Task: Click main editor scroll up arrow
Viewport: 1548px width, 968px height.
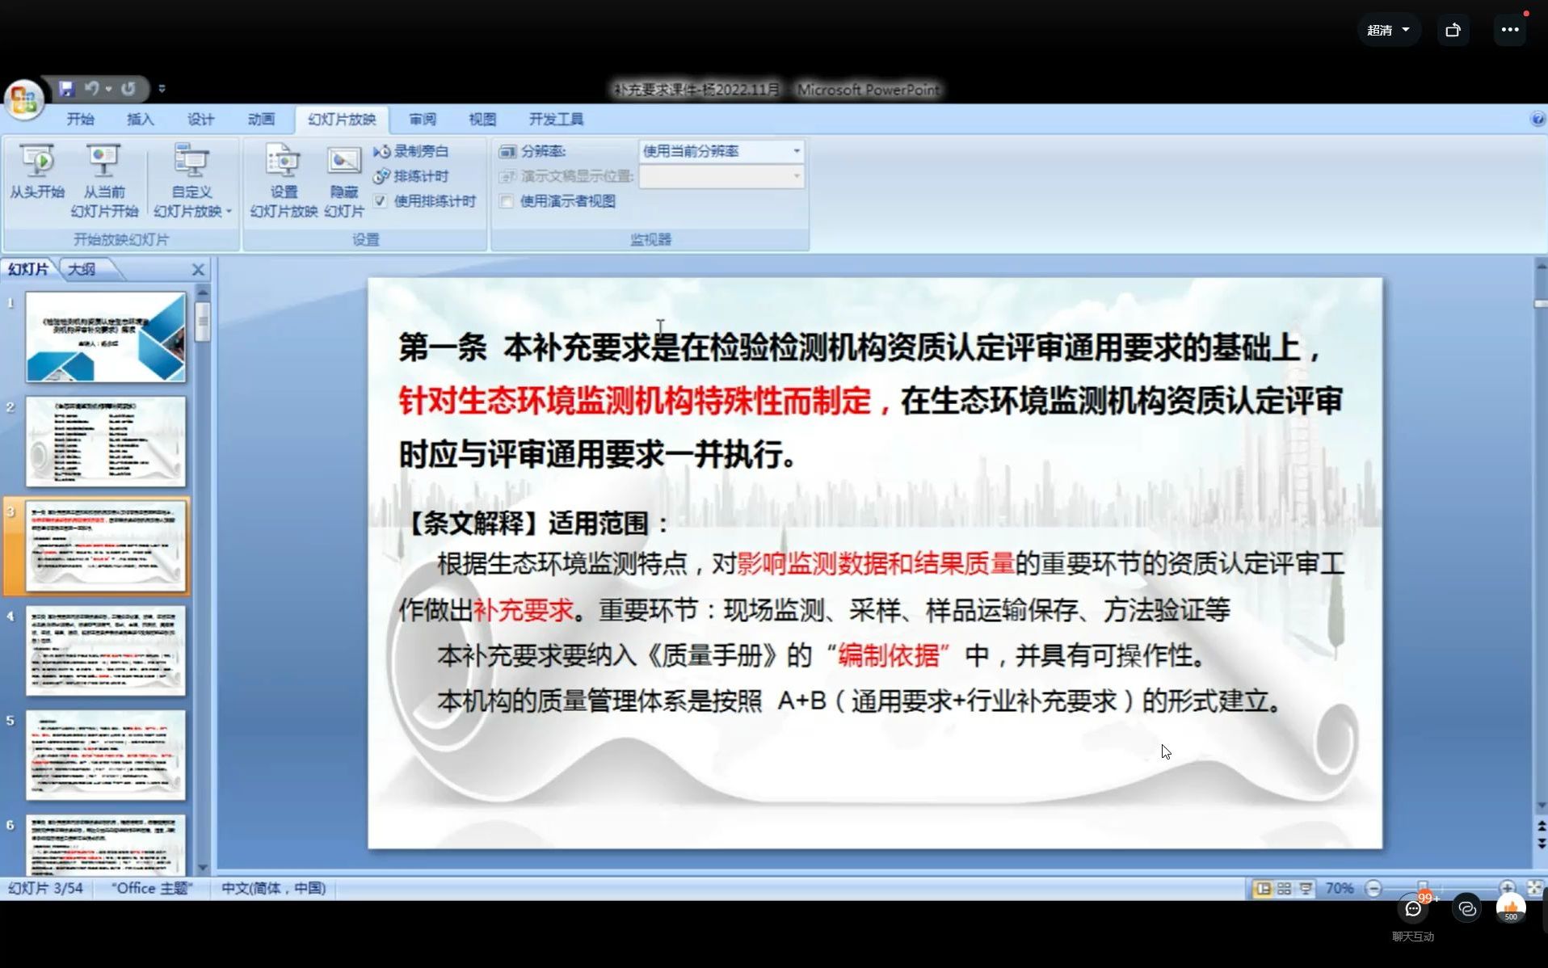Action: [x=1541, y=265]
